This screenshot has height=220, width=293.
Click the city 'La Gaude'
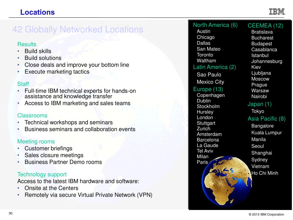(207, 145)
